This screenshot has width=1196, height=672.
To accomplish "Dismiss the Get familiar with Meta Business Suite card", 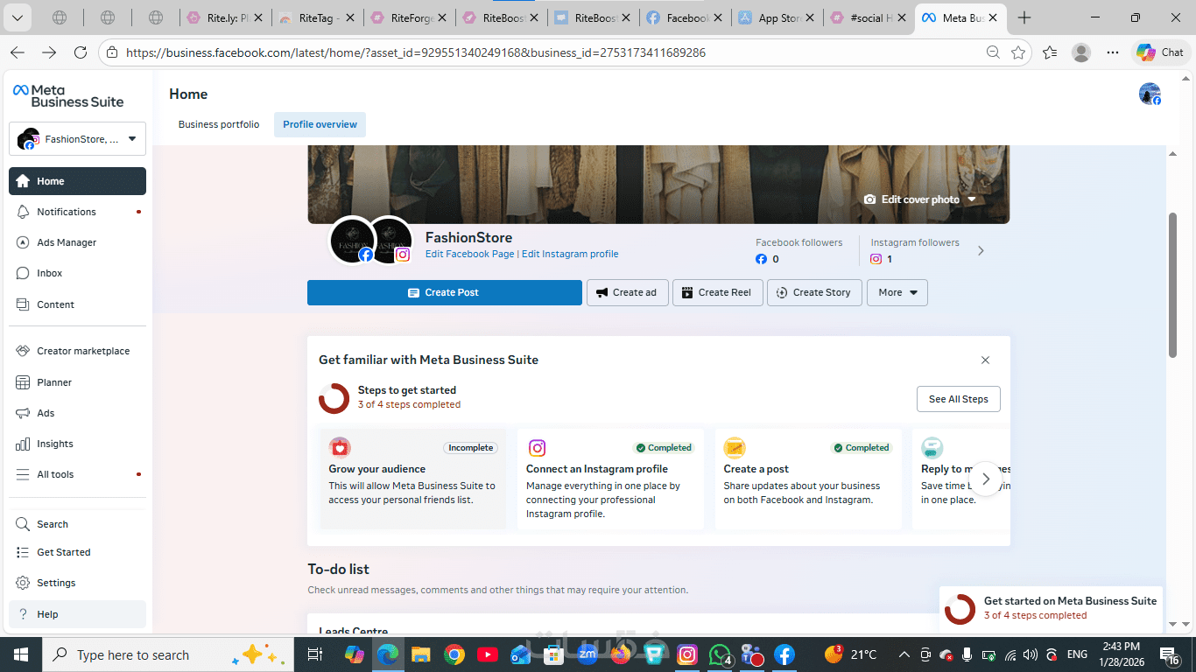I will (985, 360).
